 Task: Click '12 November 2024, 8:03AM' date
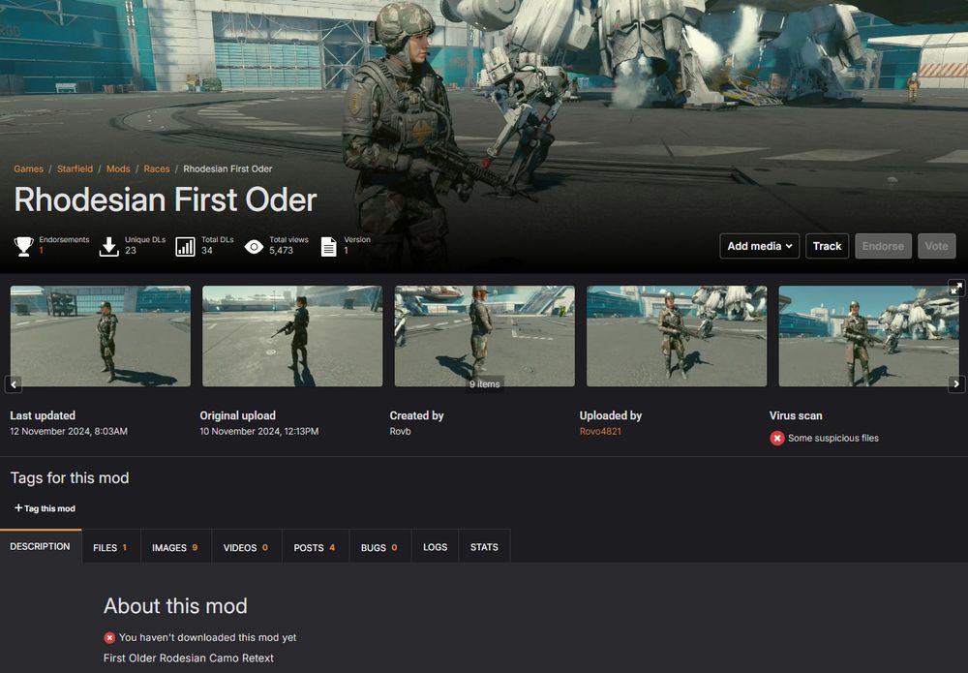click(x=69, y=431)
